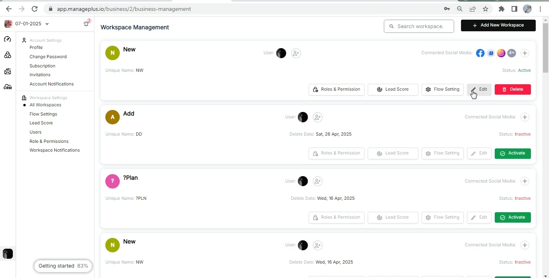Open Lead Score for active New workspace

(393, 89)
